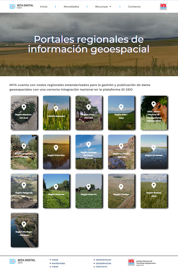Click the pin icon on Región Entre Ríos card
178x269 pixels.
pos(56,148)
